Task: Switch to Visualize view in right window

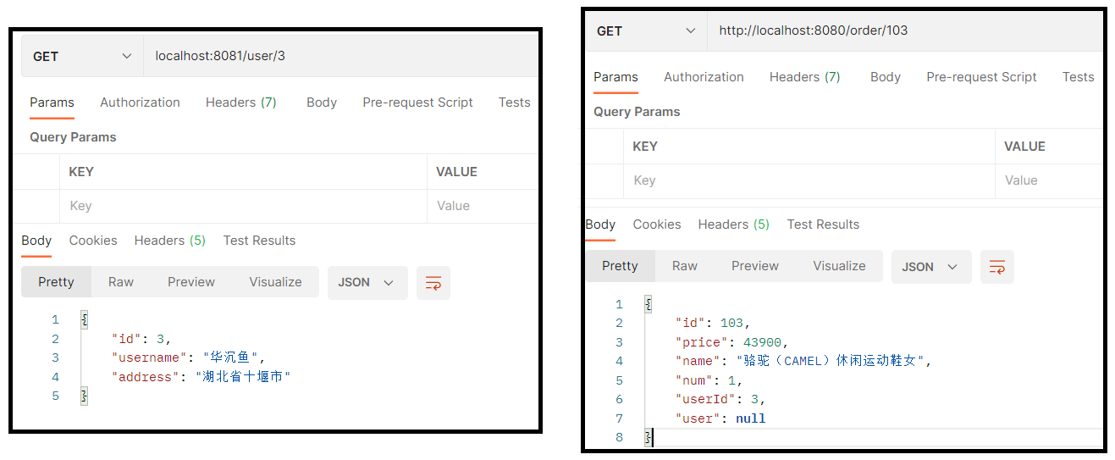Action: coord(839,266)
